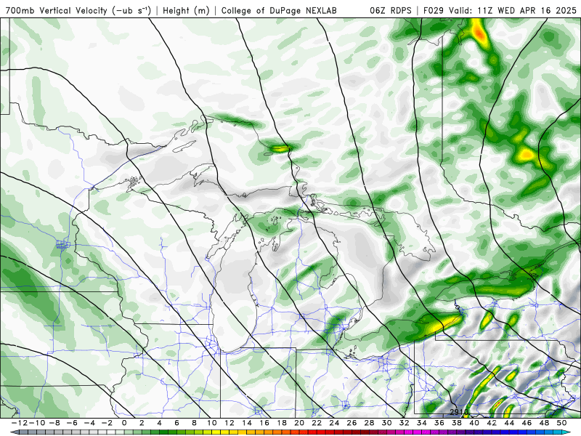This screenshot has height=436, width=581.
Task: Click the '2' value on the color scale
Action: point(142,423)
